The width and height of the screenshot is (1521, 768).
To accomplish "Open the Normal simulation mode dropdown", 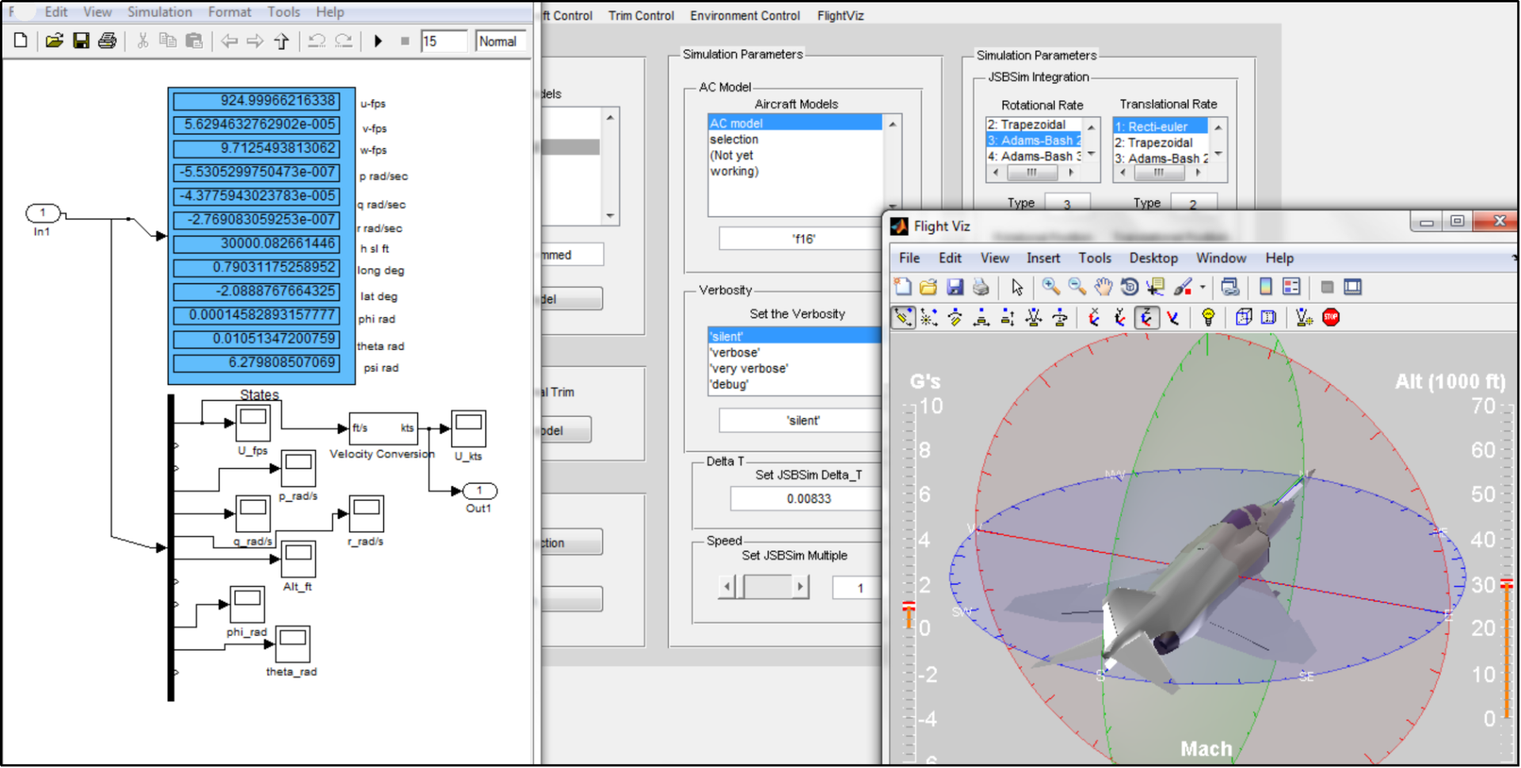I will [x=501, y=41].
